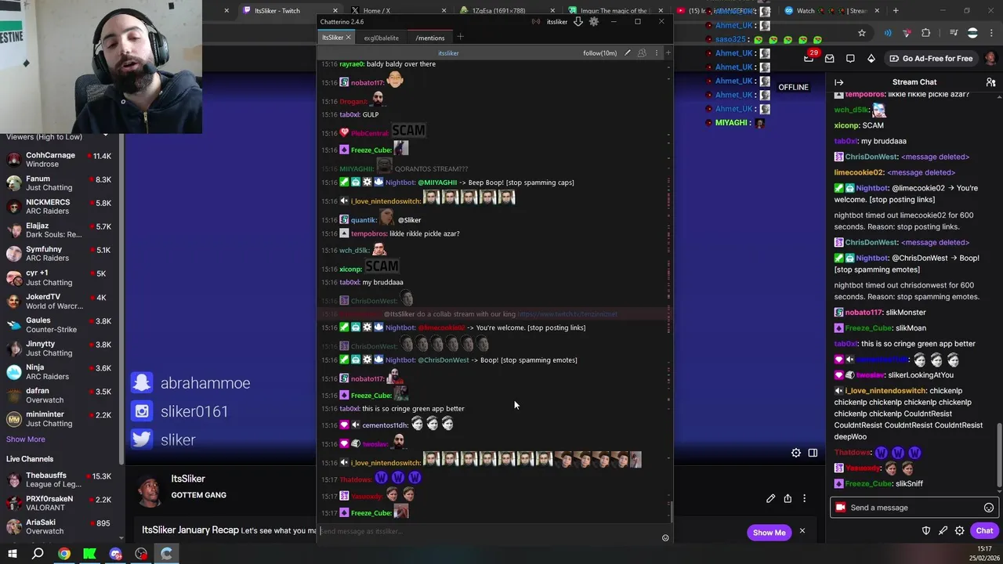The image size is (1003, 564).
Task: Open Twitch chat settings gear
Action: (959, 530)
